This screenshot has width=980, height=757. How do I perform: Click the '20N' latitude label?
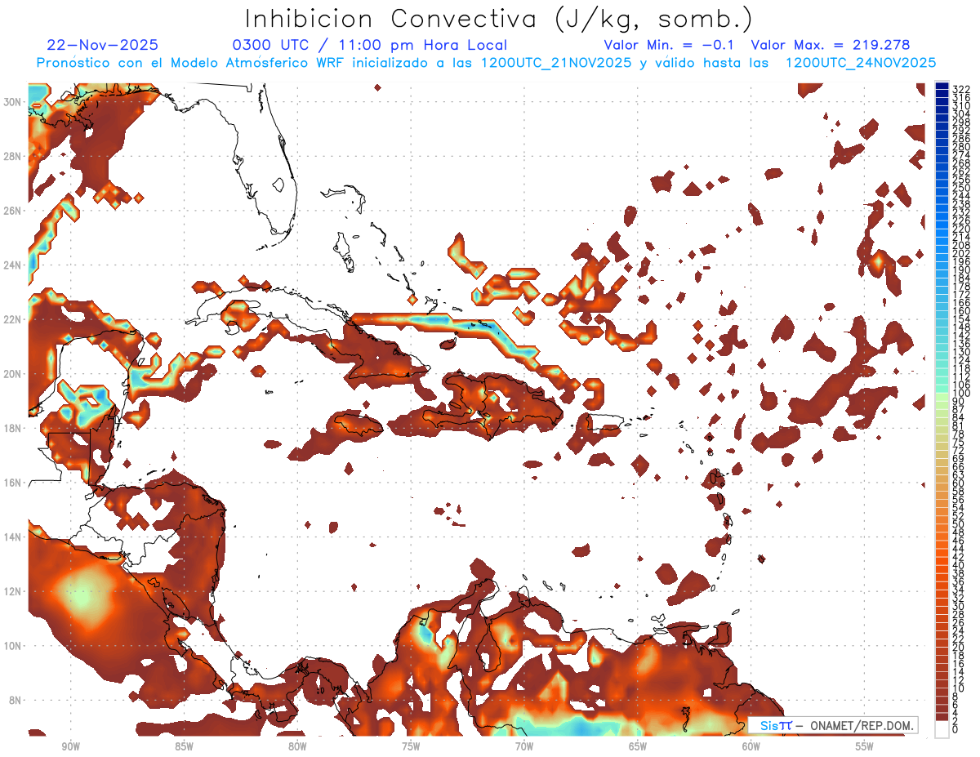tap(13, 374)
